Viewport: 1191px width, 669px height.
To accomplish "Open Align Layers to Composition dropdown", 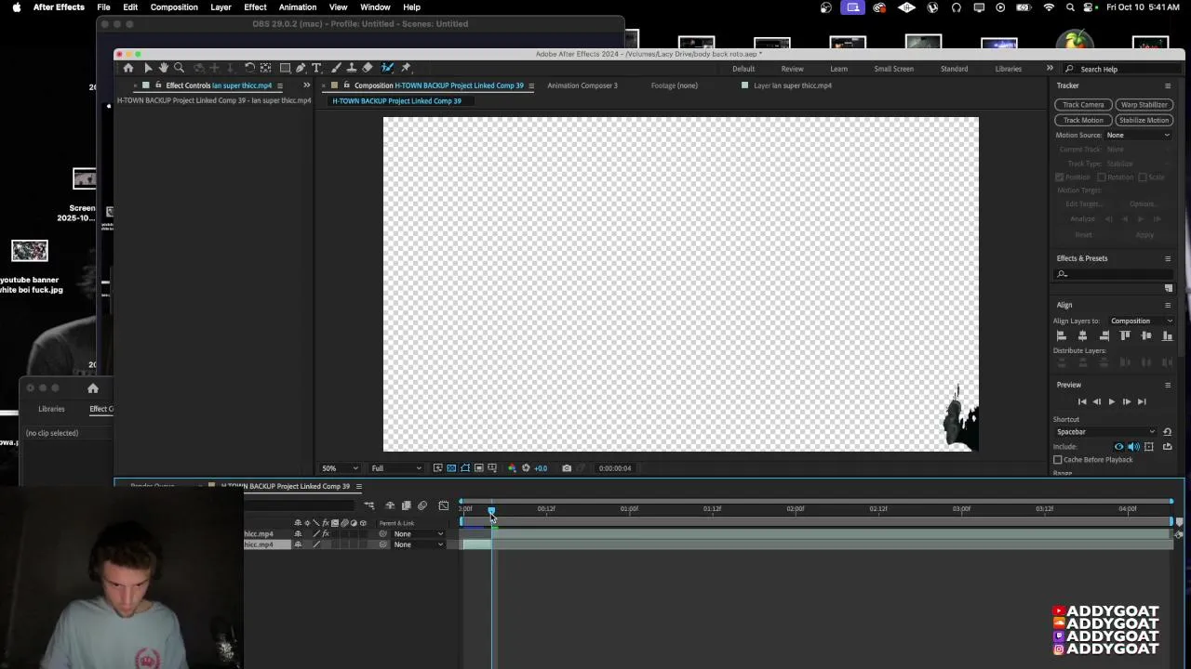I will click(1142, 321).
